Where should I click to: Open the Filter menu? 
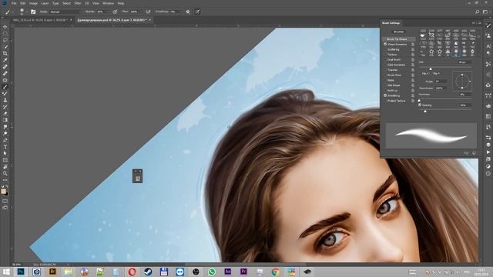[78, 3]
